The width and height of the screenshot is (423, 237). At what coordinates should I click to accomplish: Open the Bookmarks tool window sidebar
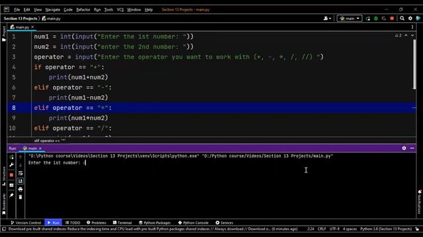[3, 204]
